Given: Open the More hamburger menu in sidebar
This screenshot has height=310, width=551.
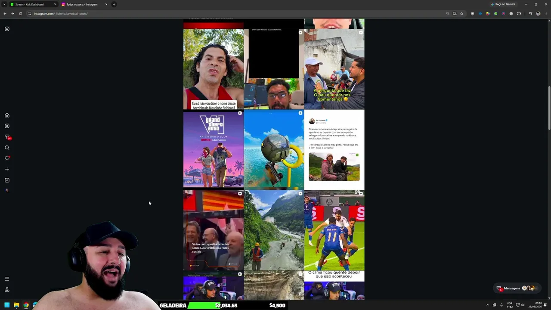Looking at the screenshot, I should coord(7,279).
